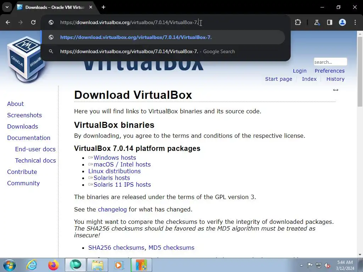Go back using the browser back arrow

tap(8, 22)
